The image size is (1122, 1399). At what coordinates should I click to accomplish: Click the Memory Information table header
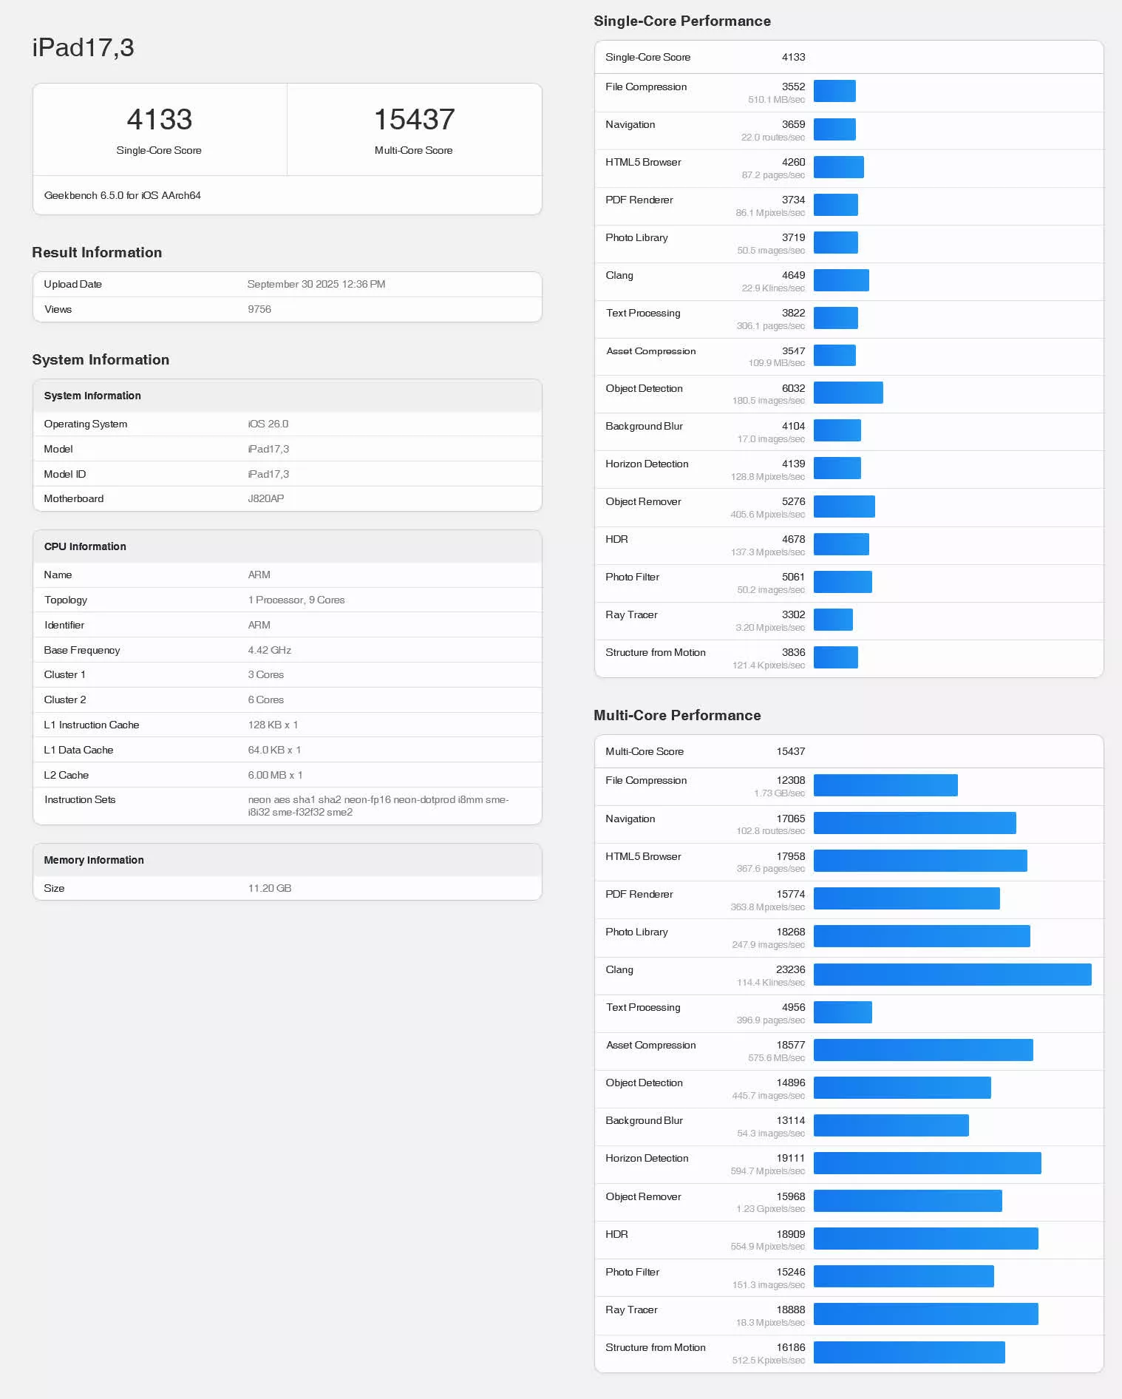click(x=94, y=860)
